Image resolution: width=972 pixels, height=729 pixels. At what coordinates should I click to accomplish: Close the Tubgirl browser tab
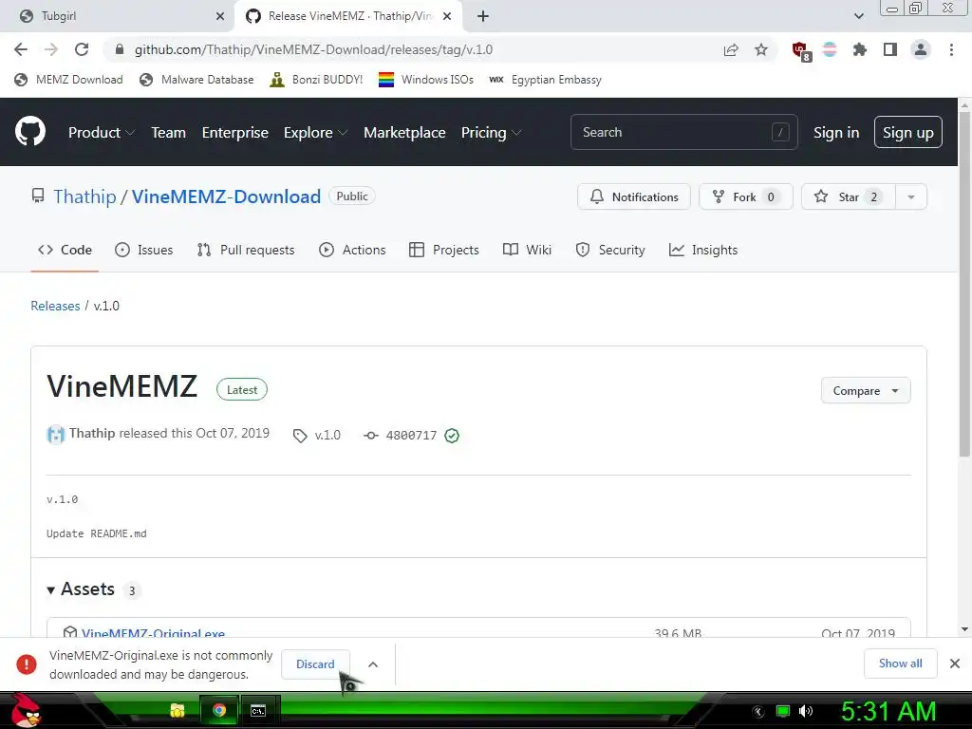tap(220, 16)
